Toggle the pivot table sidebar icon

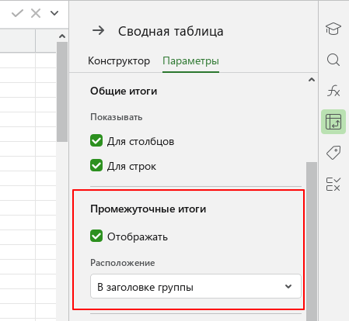(333, 122)
